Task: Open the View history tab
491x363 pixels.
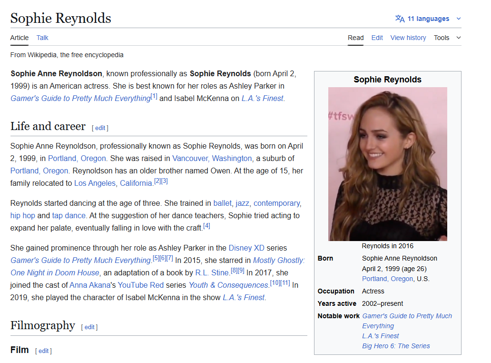Action: pos(408,38)
